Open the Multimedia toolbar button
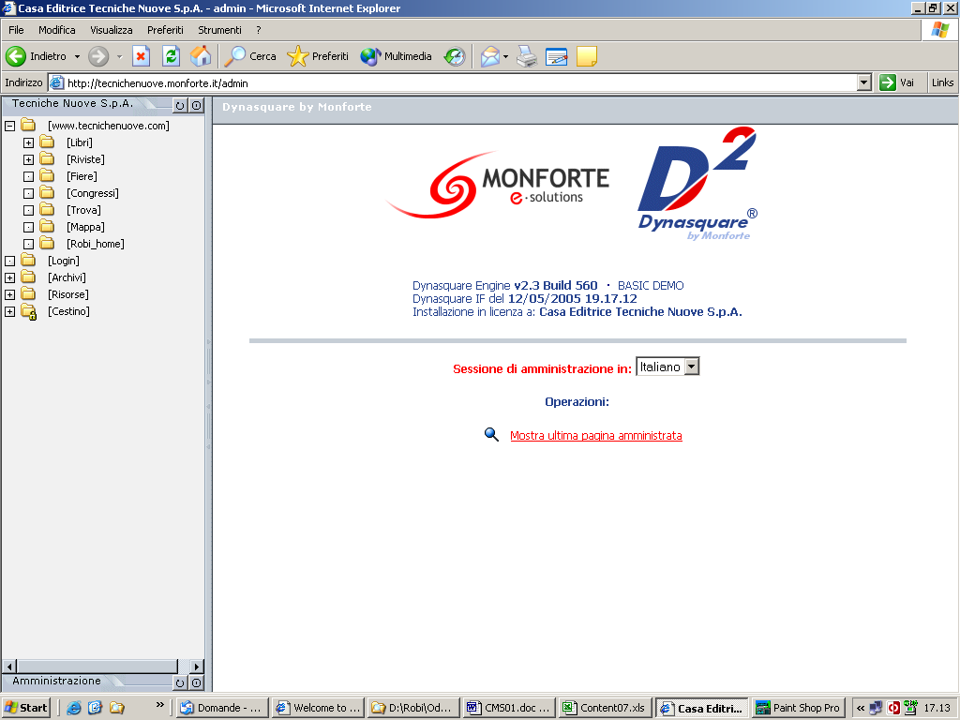 coord(397,56)
